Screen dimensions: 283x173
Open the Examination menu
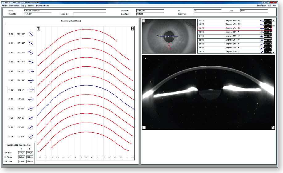coord(14,6)
